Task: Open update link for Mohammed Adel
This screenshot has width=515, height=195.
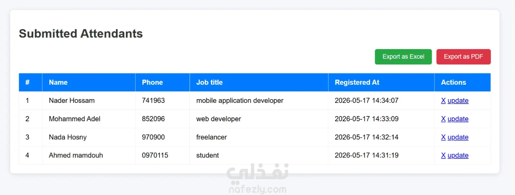Action: [458, 119]
